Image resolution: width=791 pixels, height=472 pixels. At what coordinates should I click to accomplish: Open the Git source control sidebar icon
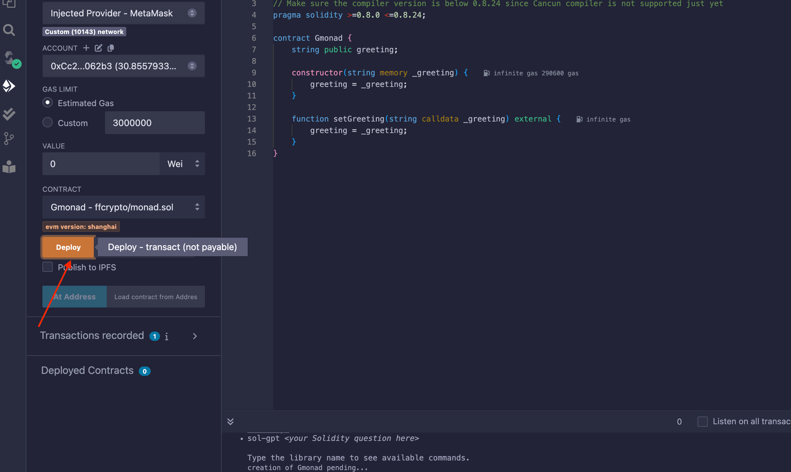click(x=9, y=139)
